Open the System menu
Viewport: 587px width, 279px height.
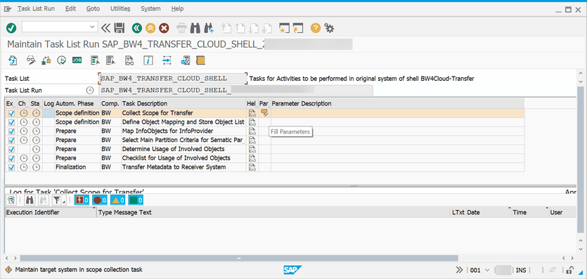click(x=150, y=8)
